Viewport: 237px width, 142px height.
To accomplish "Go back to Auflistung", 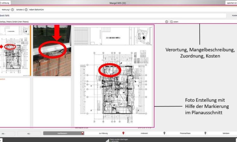I will pyautogui.click(x=5, y=3).
